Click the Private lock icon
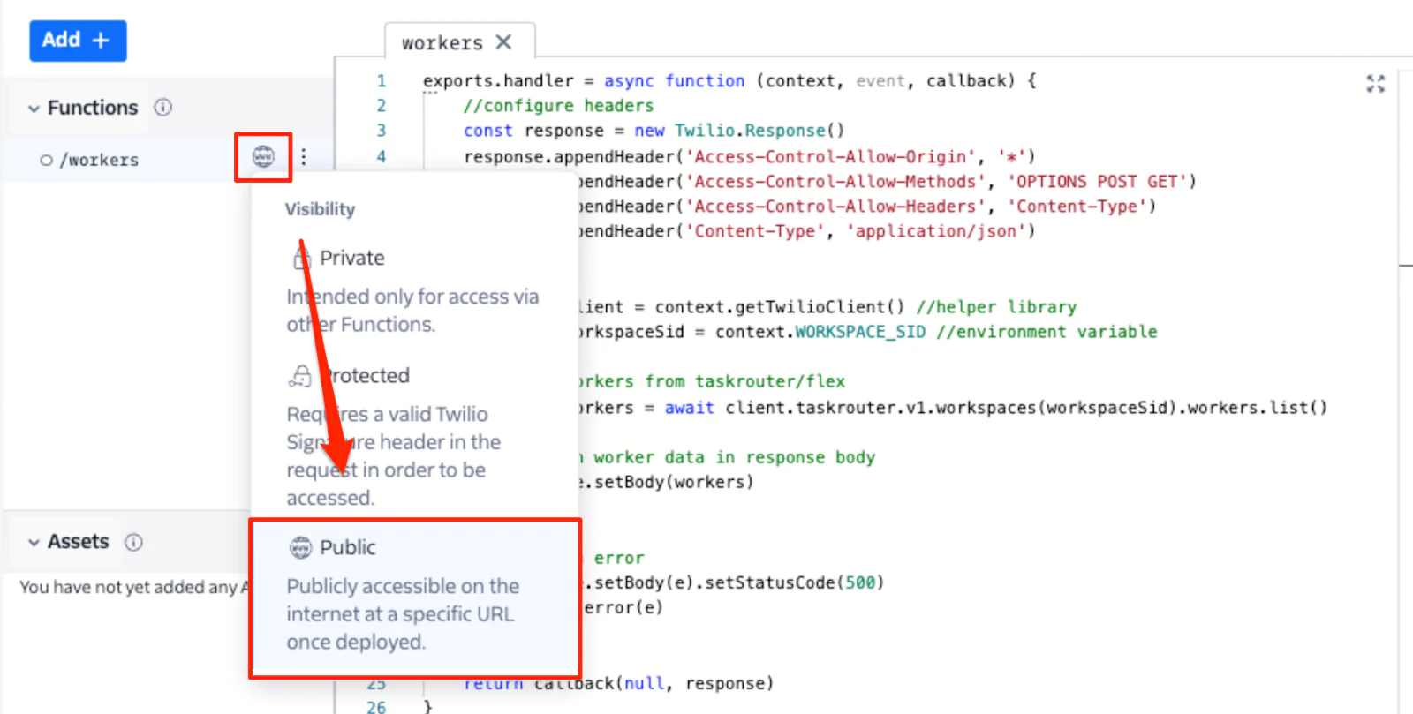This screenshot has width=1413, height=714. coord(301,258)
